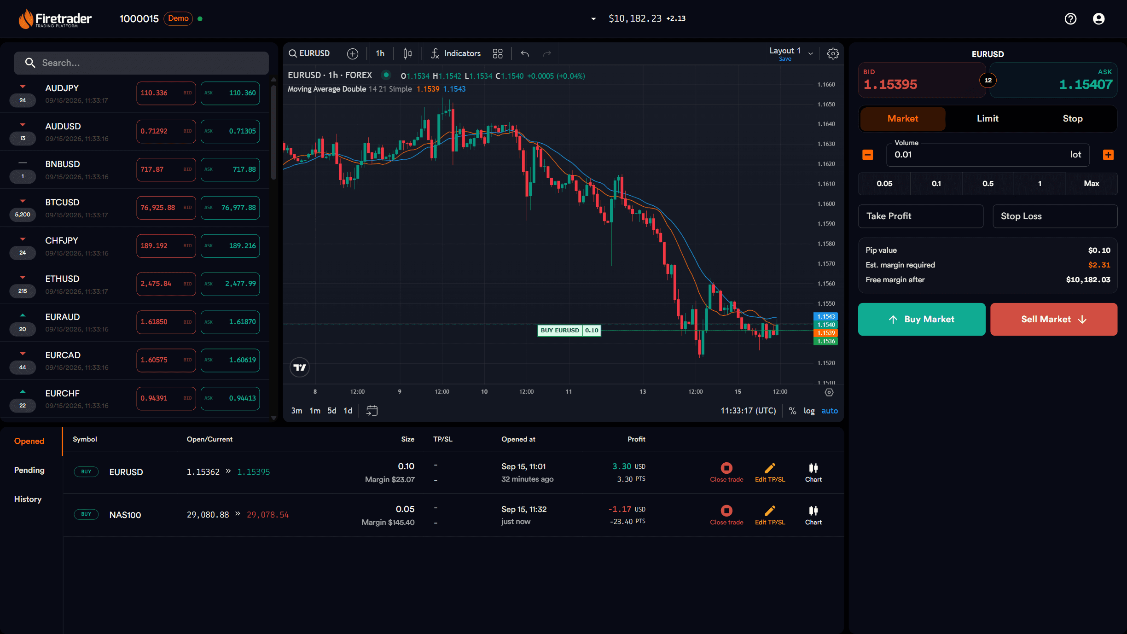This screenshot has width=1127, height=634.
Task: Open EURUSD symbol search in chart
Action: click(x=309, y=54)
